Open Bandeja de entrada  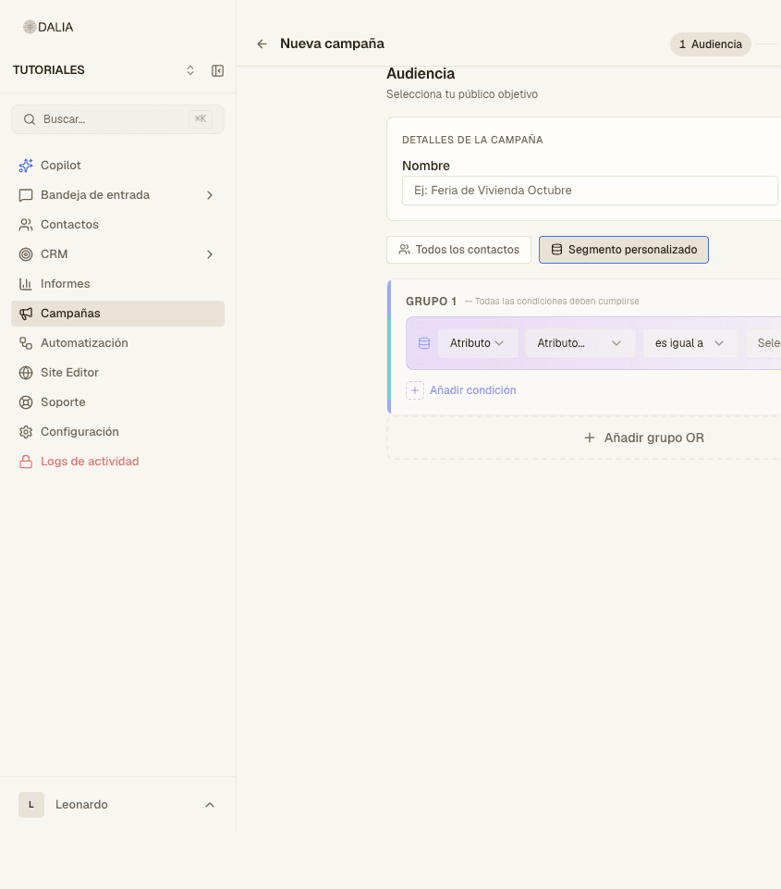[x=117, y=195]
